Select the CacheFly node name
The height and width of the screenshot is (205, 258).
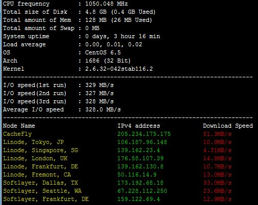[17, 134]
